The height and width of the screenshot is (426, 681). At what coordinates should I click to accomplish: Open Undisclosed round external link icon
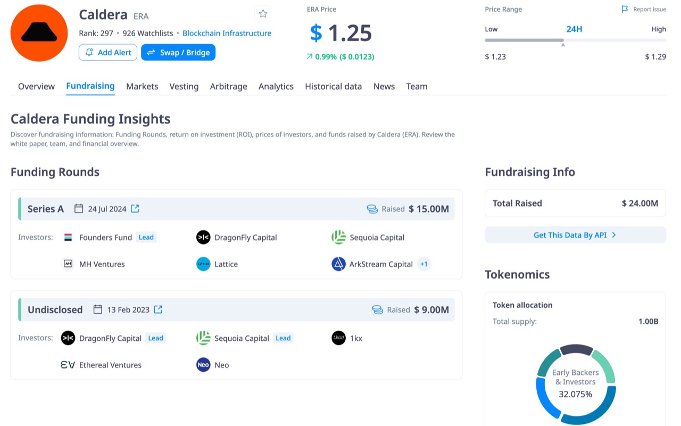tap(158, 309)
